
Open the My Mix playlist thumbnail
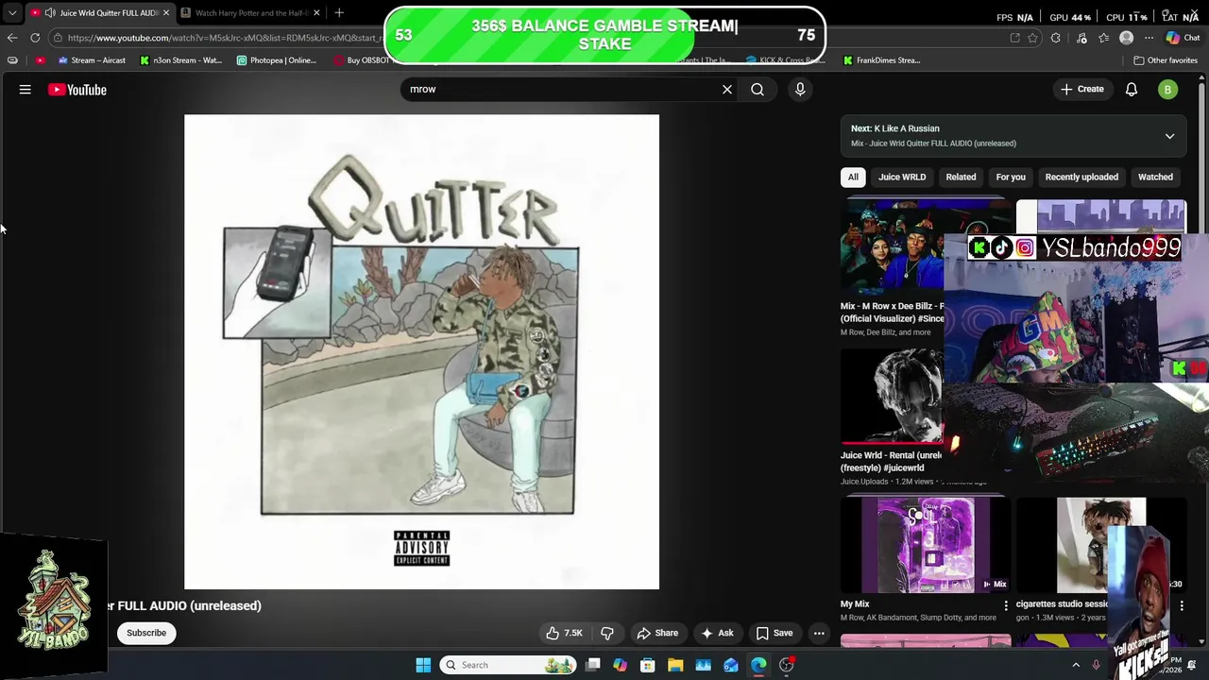point(926,545)
